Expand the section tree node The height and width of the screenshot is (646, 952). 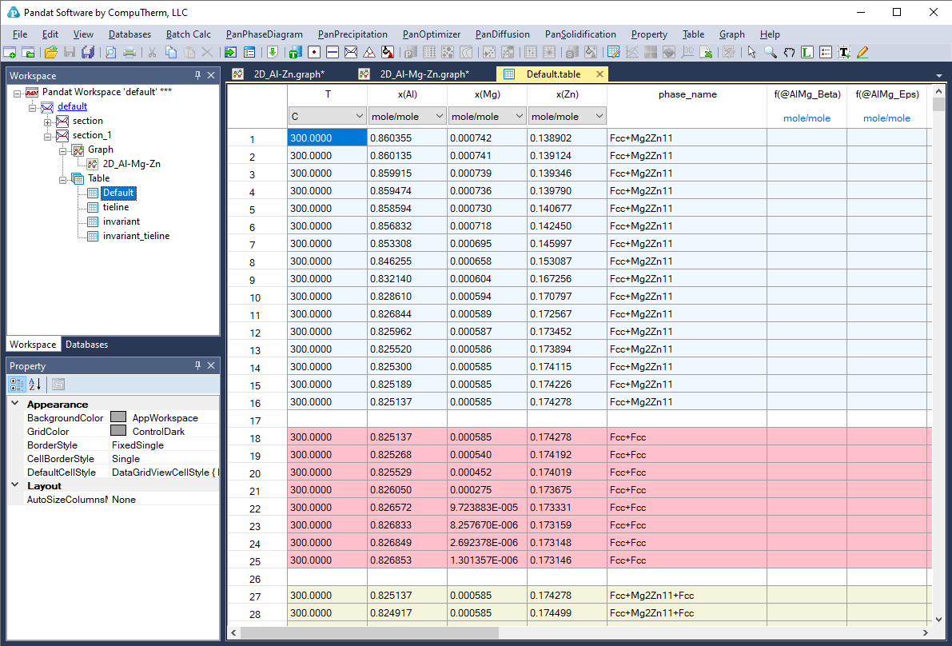click(x=47, y=122)
